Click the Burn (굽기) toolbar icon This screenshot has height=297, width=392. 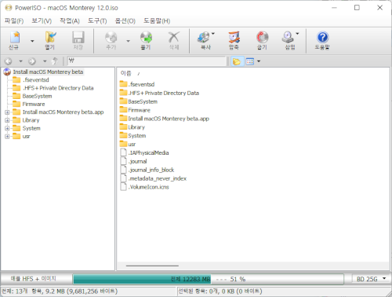coord(262,38)
